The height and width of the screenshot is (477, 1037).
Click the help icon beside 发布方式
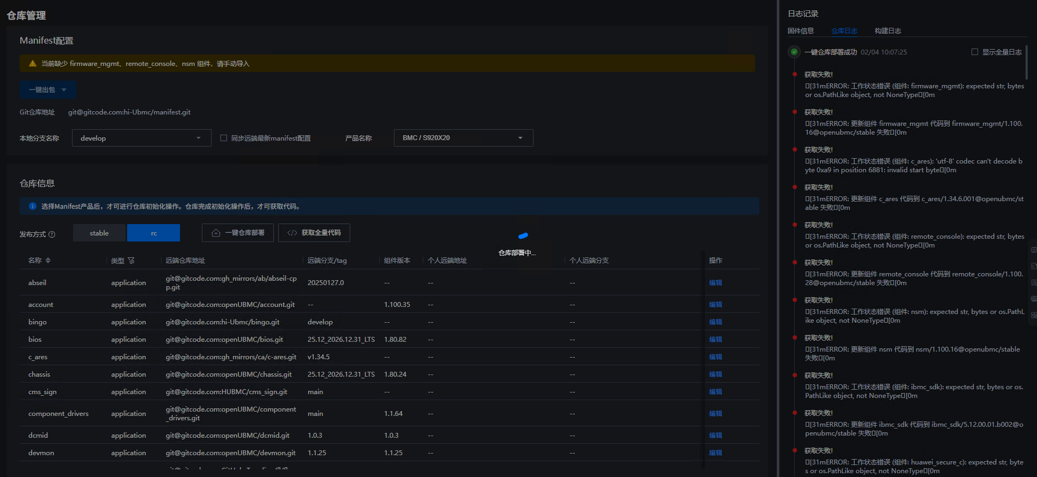pyautogui.click(x=52, y=234)
